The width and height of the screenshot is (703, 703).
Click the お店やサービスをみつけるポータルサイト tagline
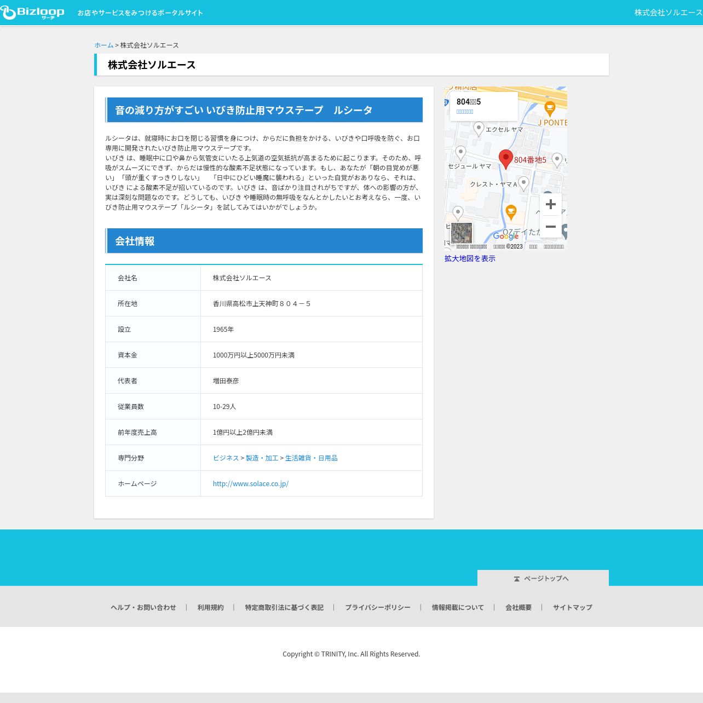[x=140, y=13]
